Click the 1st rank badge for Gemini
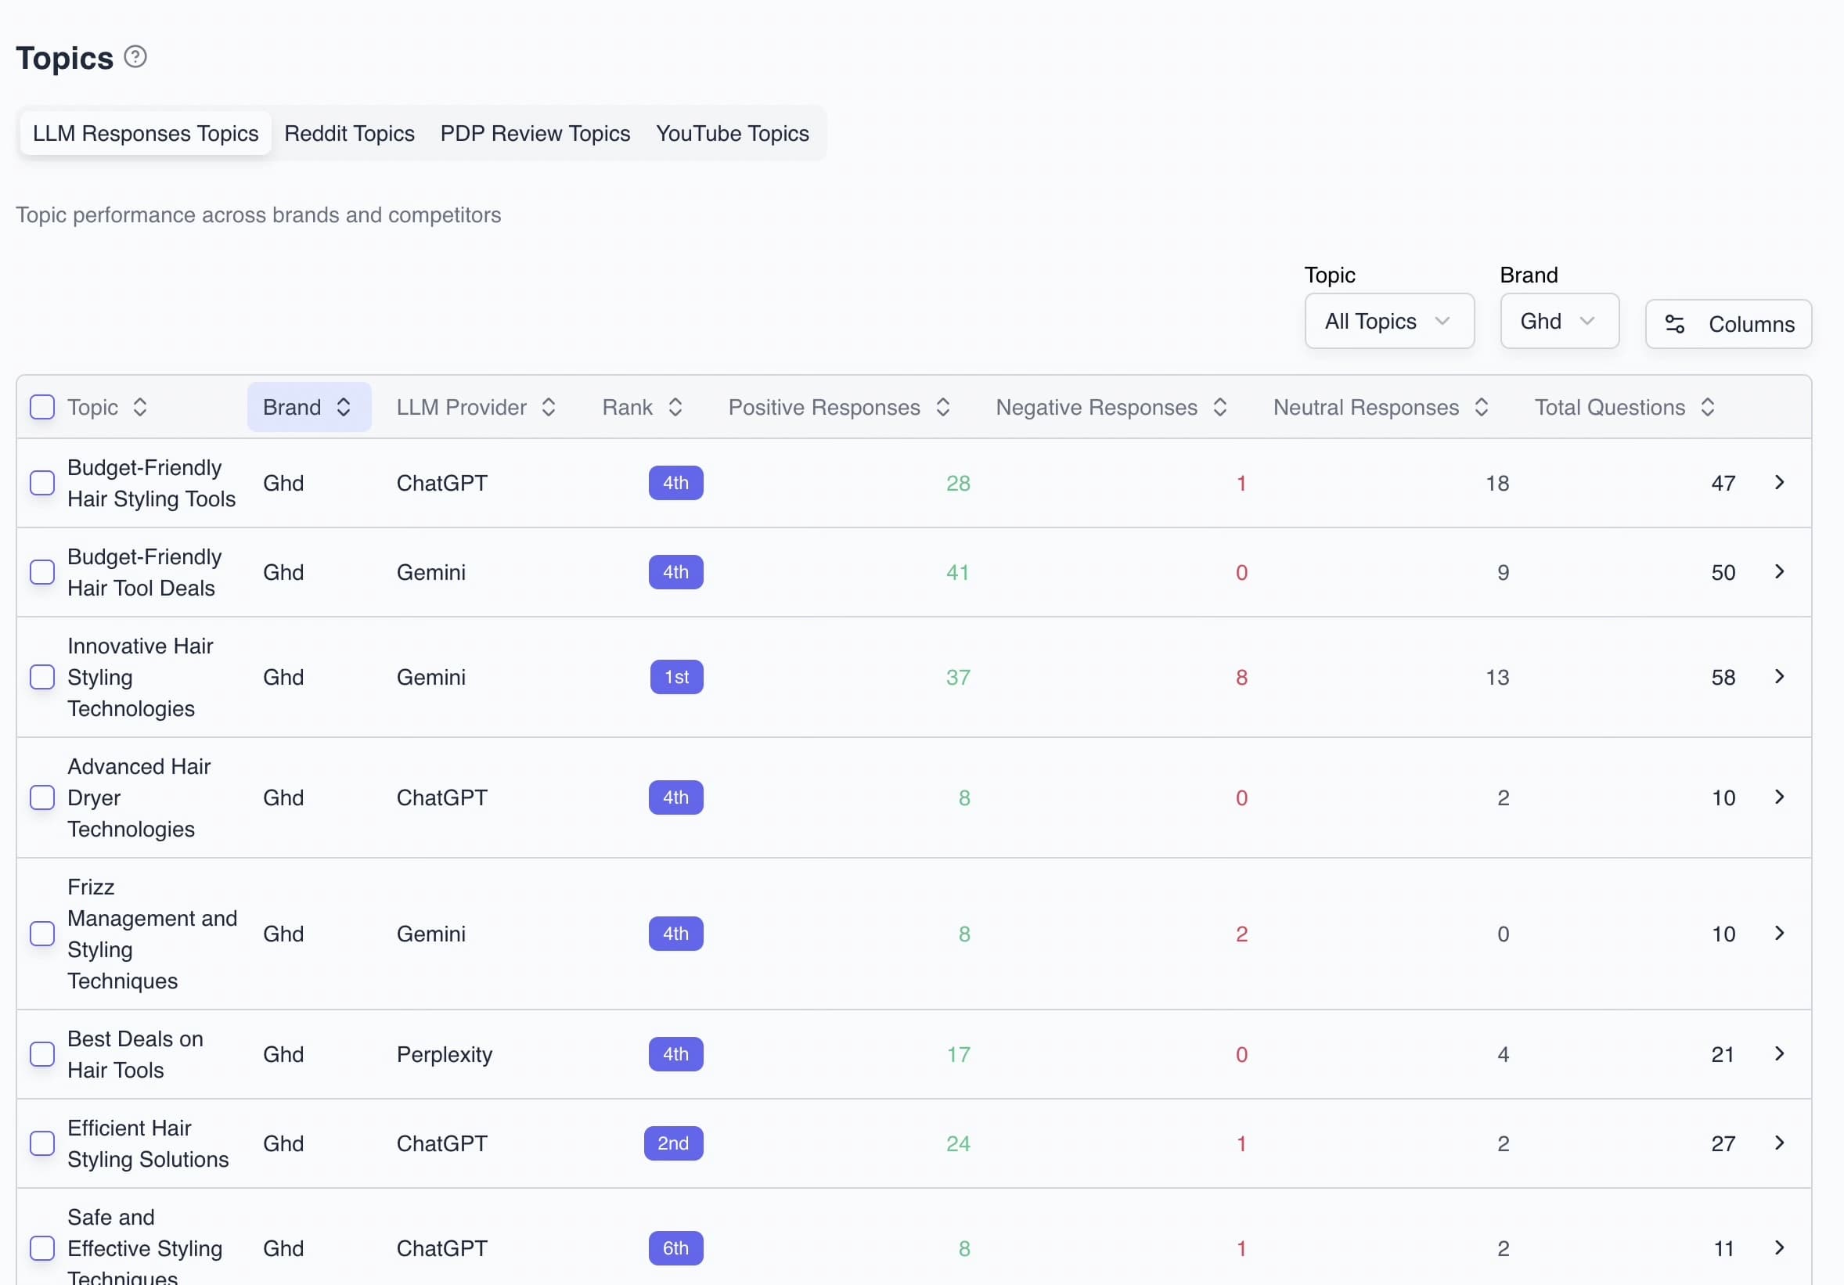Viewport: 1844px width, 1285px height. click(676, 677)
